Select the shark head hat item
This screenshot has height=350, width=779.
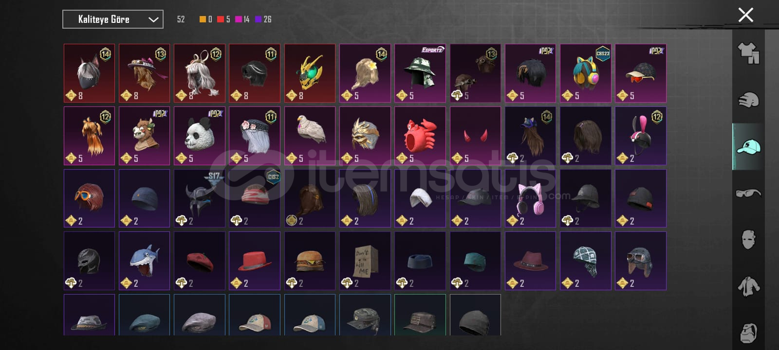pyautogui.click(x=145, y=261)
